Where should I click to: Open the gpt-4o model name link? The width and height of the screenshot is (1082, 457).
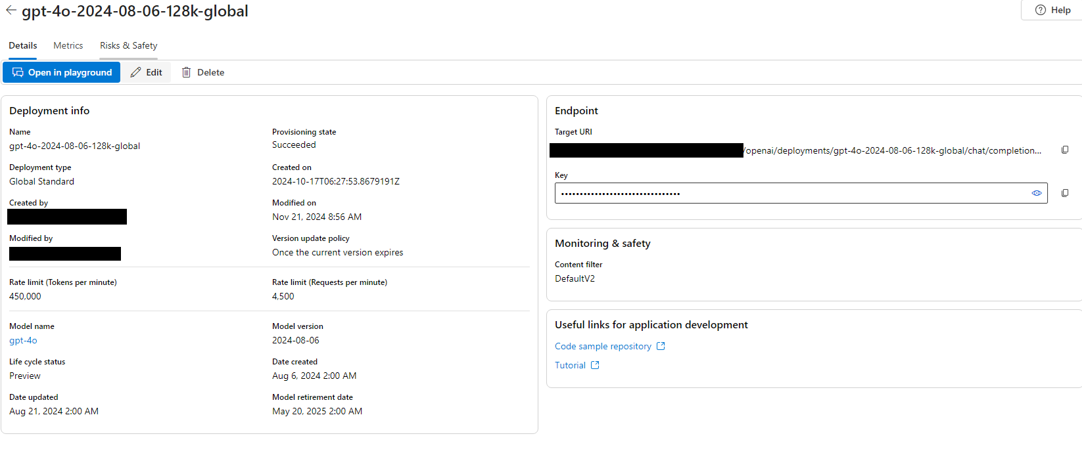(23, 340)
